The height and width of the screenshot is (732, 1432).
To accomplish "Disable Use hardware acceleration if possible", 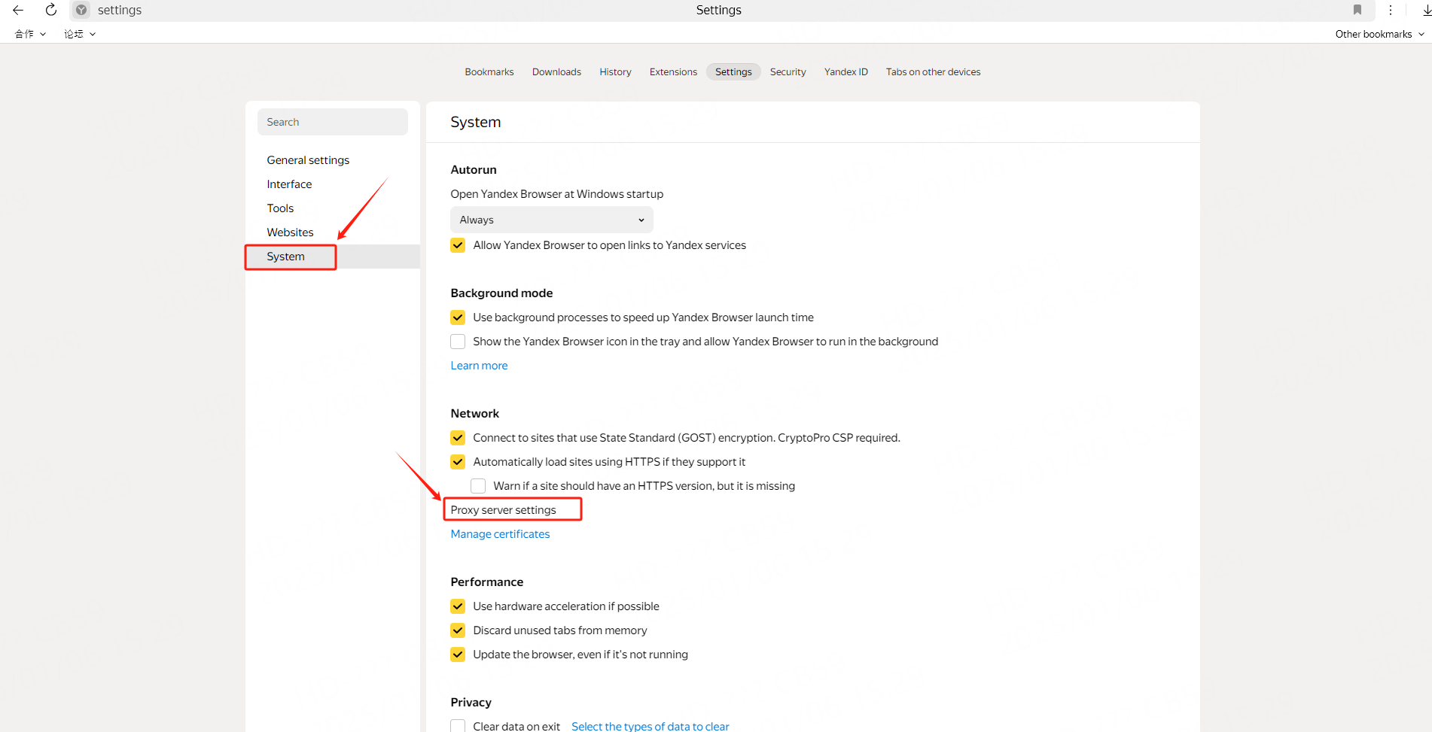I will (458, 606).
